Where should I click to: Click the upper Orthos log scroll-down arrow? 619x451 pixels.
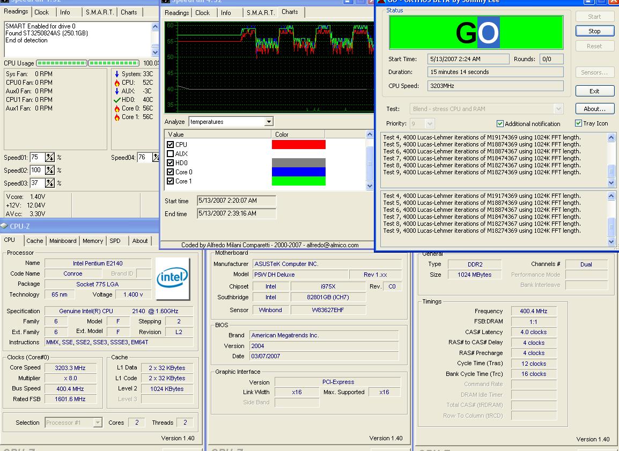click(x=611, y=183)
